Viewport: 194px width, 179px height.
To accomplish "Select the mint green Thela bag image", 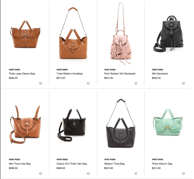I will (168, 122).
